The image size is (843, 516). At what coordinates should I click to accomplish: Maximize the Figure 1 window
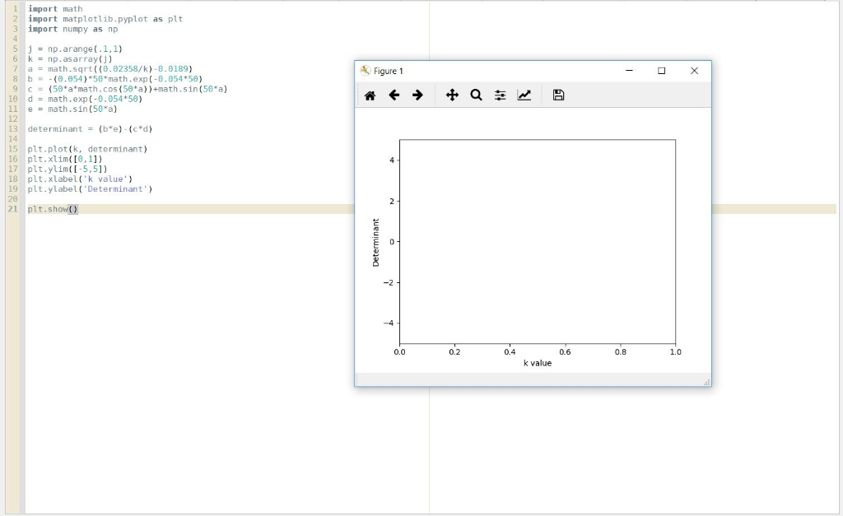661,71
